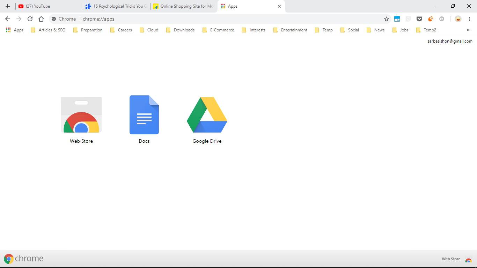Open the Careers bookmark folder
The width and height of the screenshot is (477, 268).
point(121,30)
